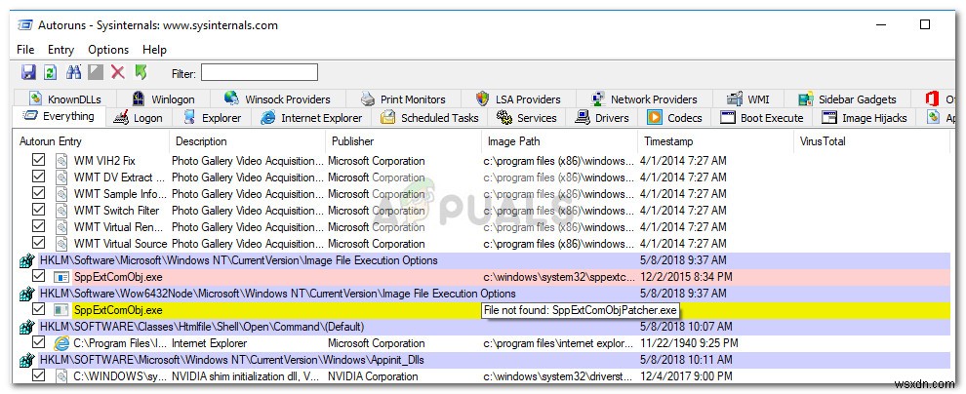The height and width of the screenshot is (394, 966).
Task: Toggle the WMT Switch Filter checkbox
Action: pos(39,211)
